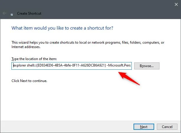Click the Type the location of the item label

pyautogui.click(x=34, y=59)
